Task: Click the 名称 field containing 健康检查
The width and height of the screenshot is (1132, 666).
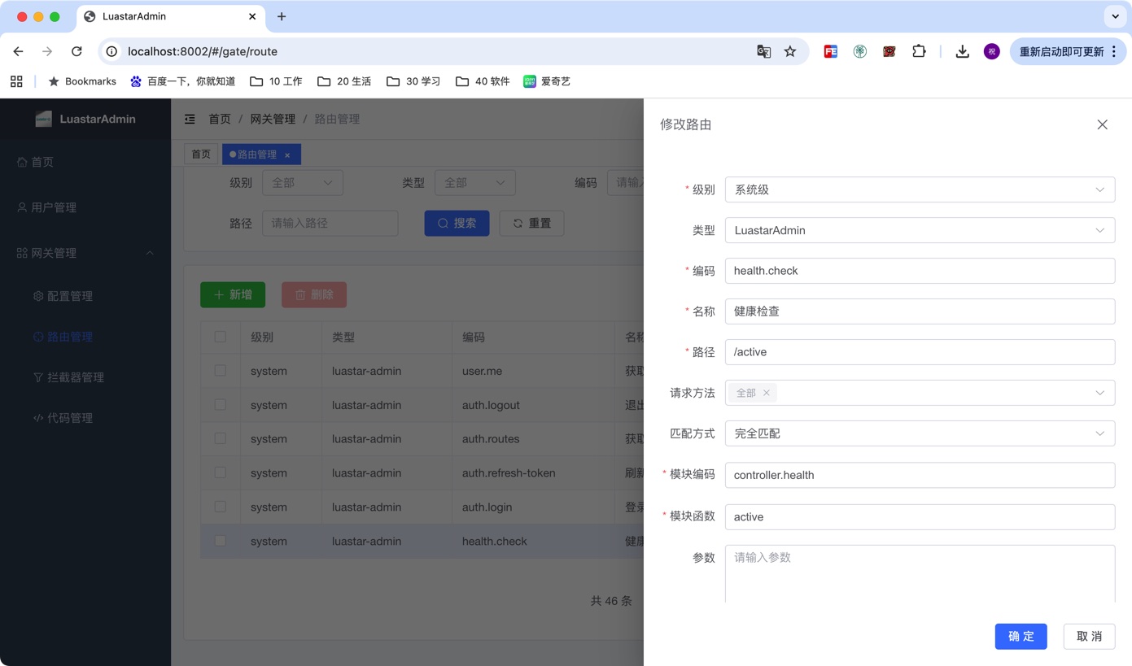Action: pos(920,311)
